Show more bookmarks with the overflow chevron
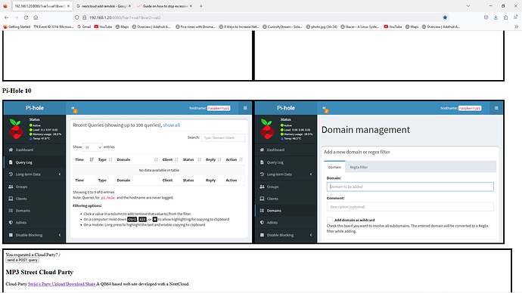This screenshot has height=293, width=522. [516, 26]
